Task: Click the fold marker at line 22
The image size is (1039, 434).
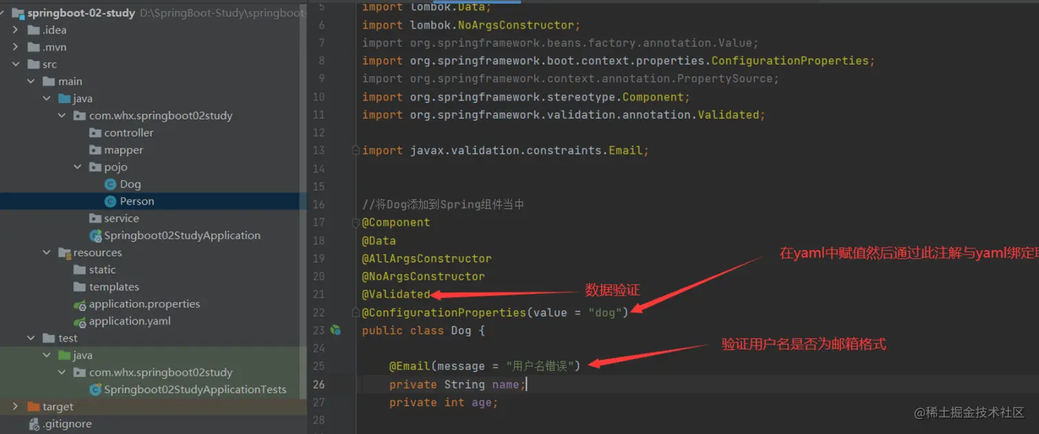Action: point(355,312)
